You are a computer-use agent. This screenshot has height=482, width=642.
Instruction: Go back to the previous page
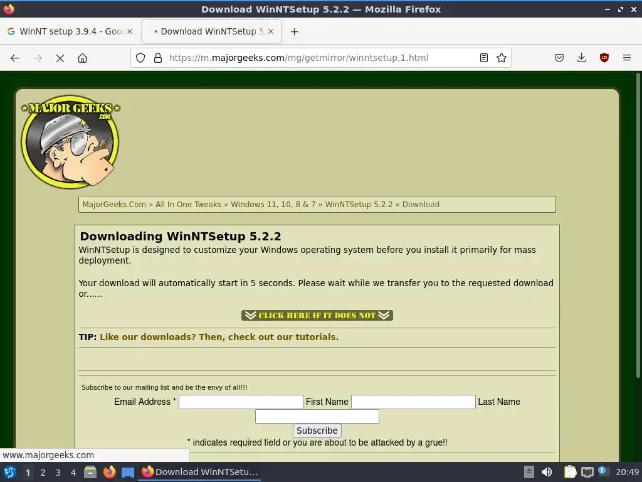[15, 58]
